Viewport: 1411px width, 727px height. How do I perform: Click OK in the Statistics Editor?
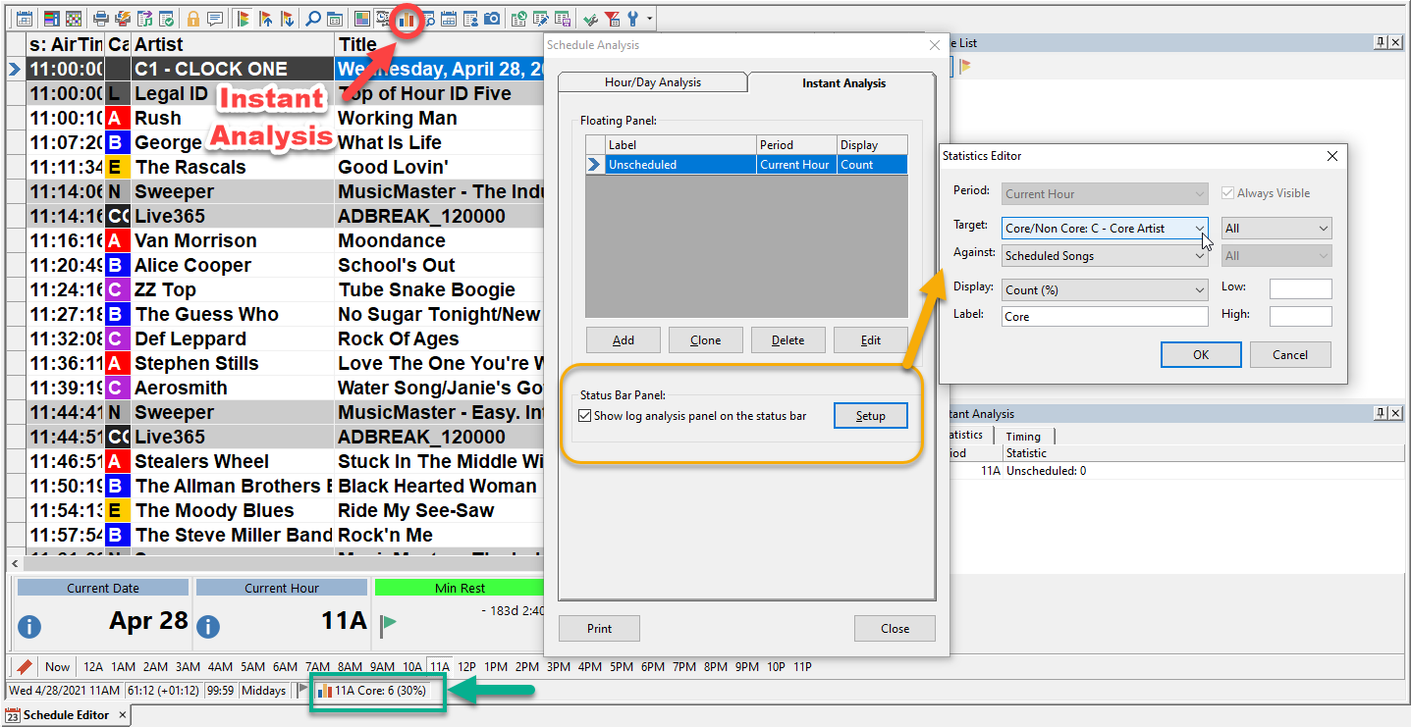[x=1200, y=355]
